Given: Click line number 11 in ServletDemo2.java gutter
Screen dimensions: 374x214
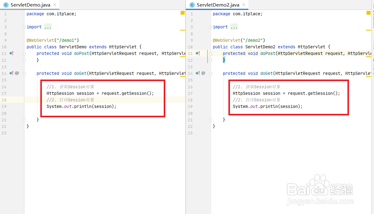Looking at the screenshot, I should 190,54.
